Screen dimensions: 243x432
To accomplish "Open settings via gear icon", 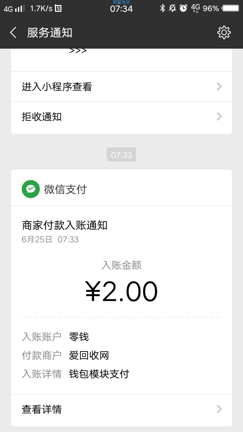I will (x=224, y=32).
